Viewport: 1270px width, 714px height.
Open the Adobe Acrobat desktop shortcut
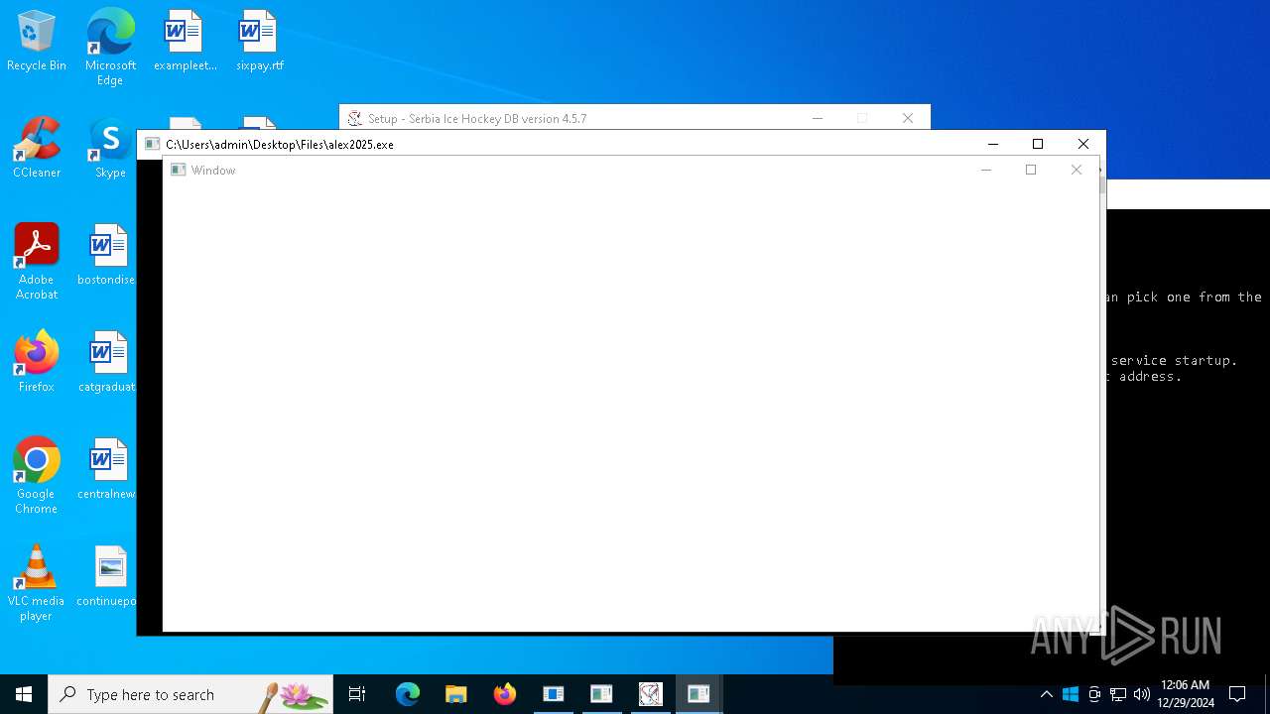tap(37, 262)
